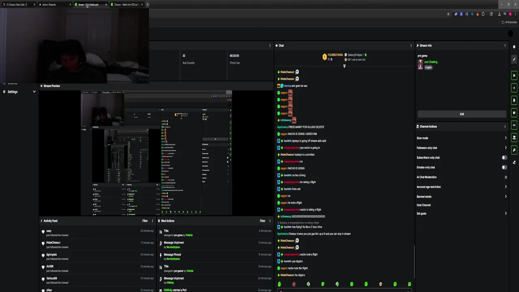
Task: Expand Followers-only chat options
Action: coord(506,148)
